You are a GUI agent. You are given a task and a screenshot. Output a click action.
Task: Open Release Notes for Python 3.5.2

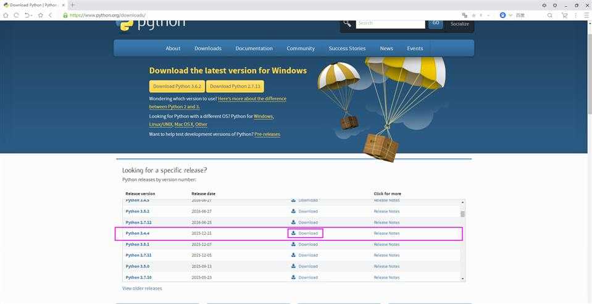pyautogui.click(x=386, y=211)
